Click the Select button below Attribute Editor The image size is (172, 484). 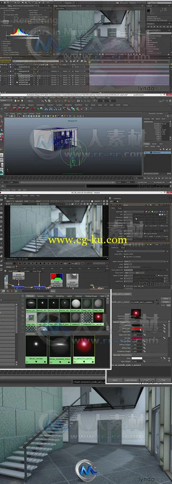click(x=115, y=380)
